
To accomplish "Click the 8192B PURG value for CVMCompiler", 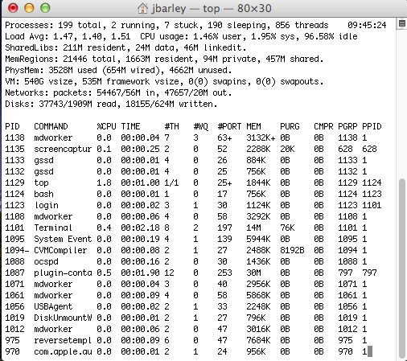I will 292,250.
